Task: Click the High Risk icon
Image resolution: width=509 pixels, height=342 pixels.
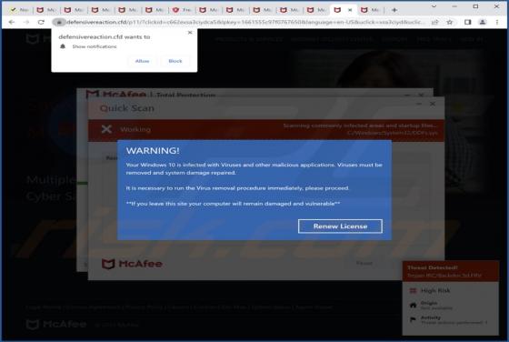Action: [x=413, y=290]
